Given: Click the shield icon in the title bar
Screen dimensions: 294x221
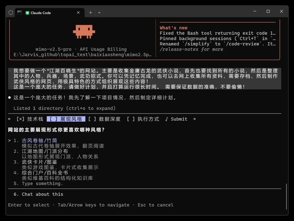Looking at the screenshot, I should pyautogui.click(x=11, y=13).
